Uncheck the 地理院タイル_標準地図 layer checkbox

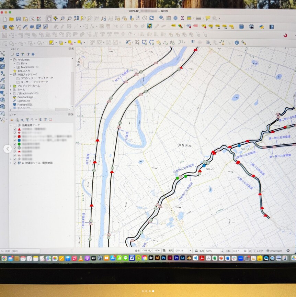[x=15, y=163]
